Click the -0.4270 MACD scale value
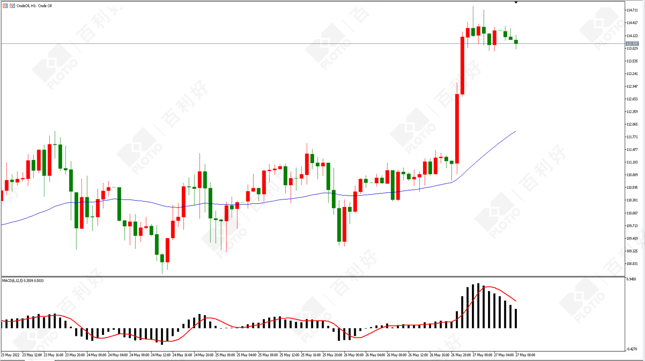The width and height of the screenshot is (645, 361). [x=631, y=349]
